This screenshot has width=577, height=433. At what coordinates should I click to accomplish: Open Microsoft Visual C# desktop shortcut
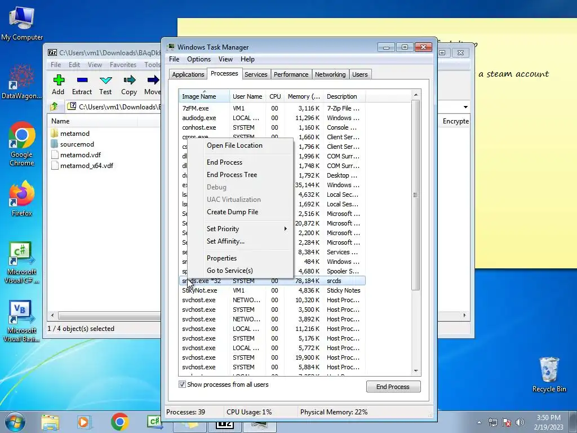[x=22, y=263]
